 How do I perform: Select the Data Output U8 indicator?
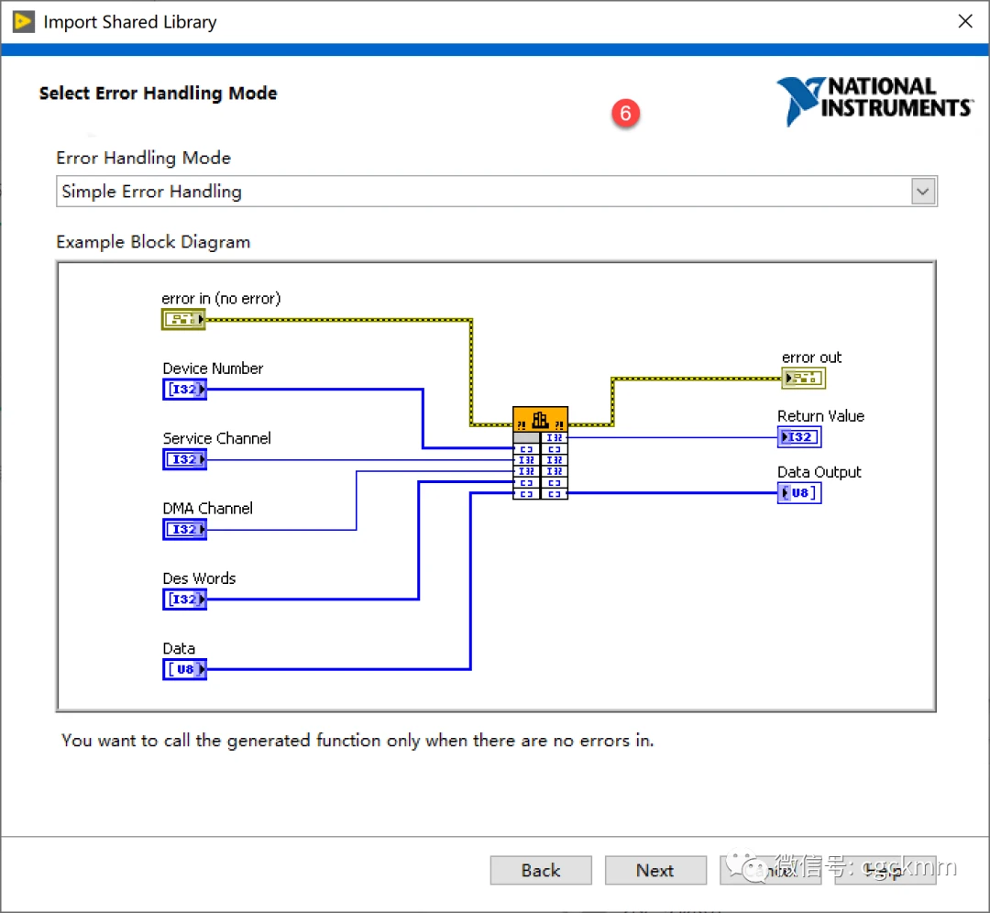[798, 493]
